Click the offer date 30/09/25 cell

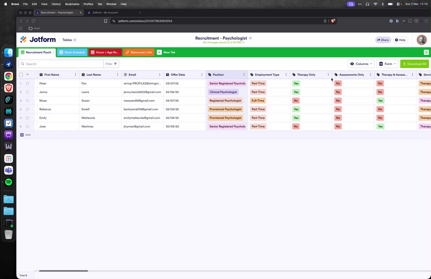click(185, 126)
